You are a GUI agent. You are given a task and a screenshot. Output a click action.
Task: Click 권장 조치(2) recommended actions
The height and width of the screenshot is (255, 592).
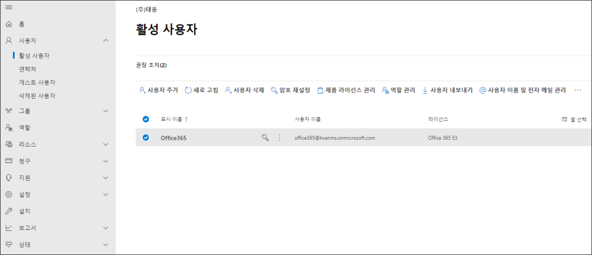pyautogui.click(x=151, y=65)
